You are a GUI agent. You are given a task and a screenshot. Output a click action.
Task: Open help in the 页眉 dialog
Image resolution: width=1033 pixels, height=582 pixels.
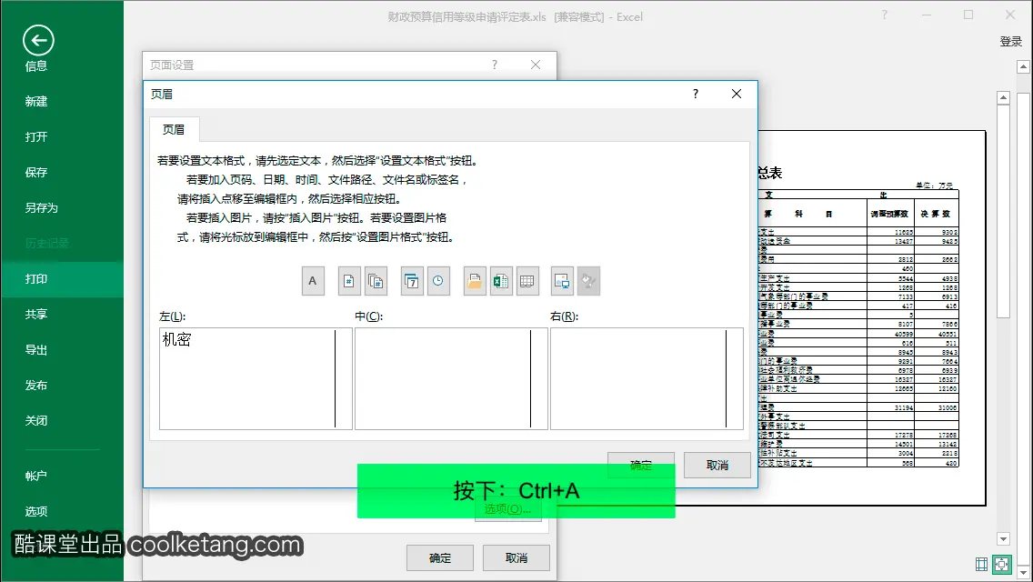(x=696, y=95)
